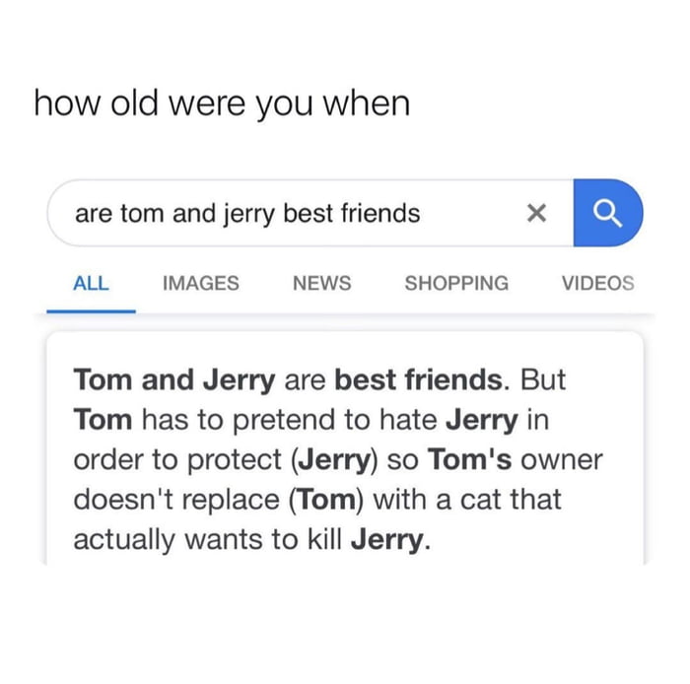Screen dimensions: 690x684
Task: Switch to the VIDEOS tab
Action: tap(597, 283)
